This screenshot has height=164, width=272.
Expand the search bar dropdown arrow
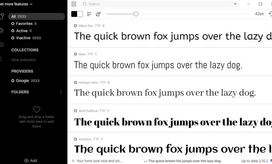pyautogui.click(x=235, y=4)
